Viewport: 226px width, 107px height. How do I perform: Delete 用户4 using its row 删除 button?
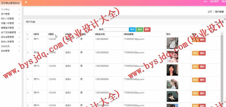pyautogui.click(x=202, y=80)
